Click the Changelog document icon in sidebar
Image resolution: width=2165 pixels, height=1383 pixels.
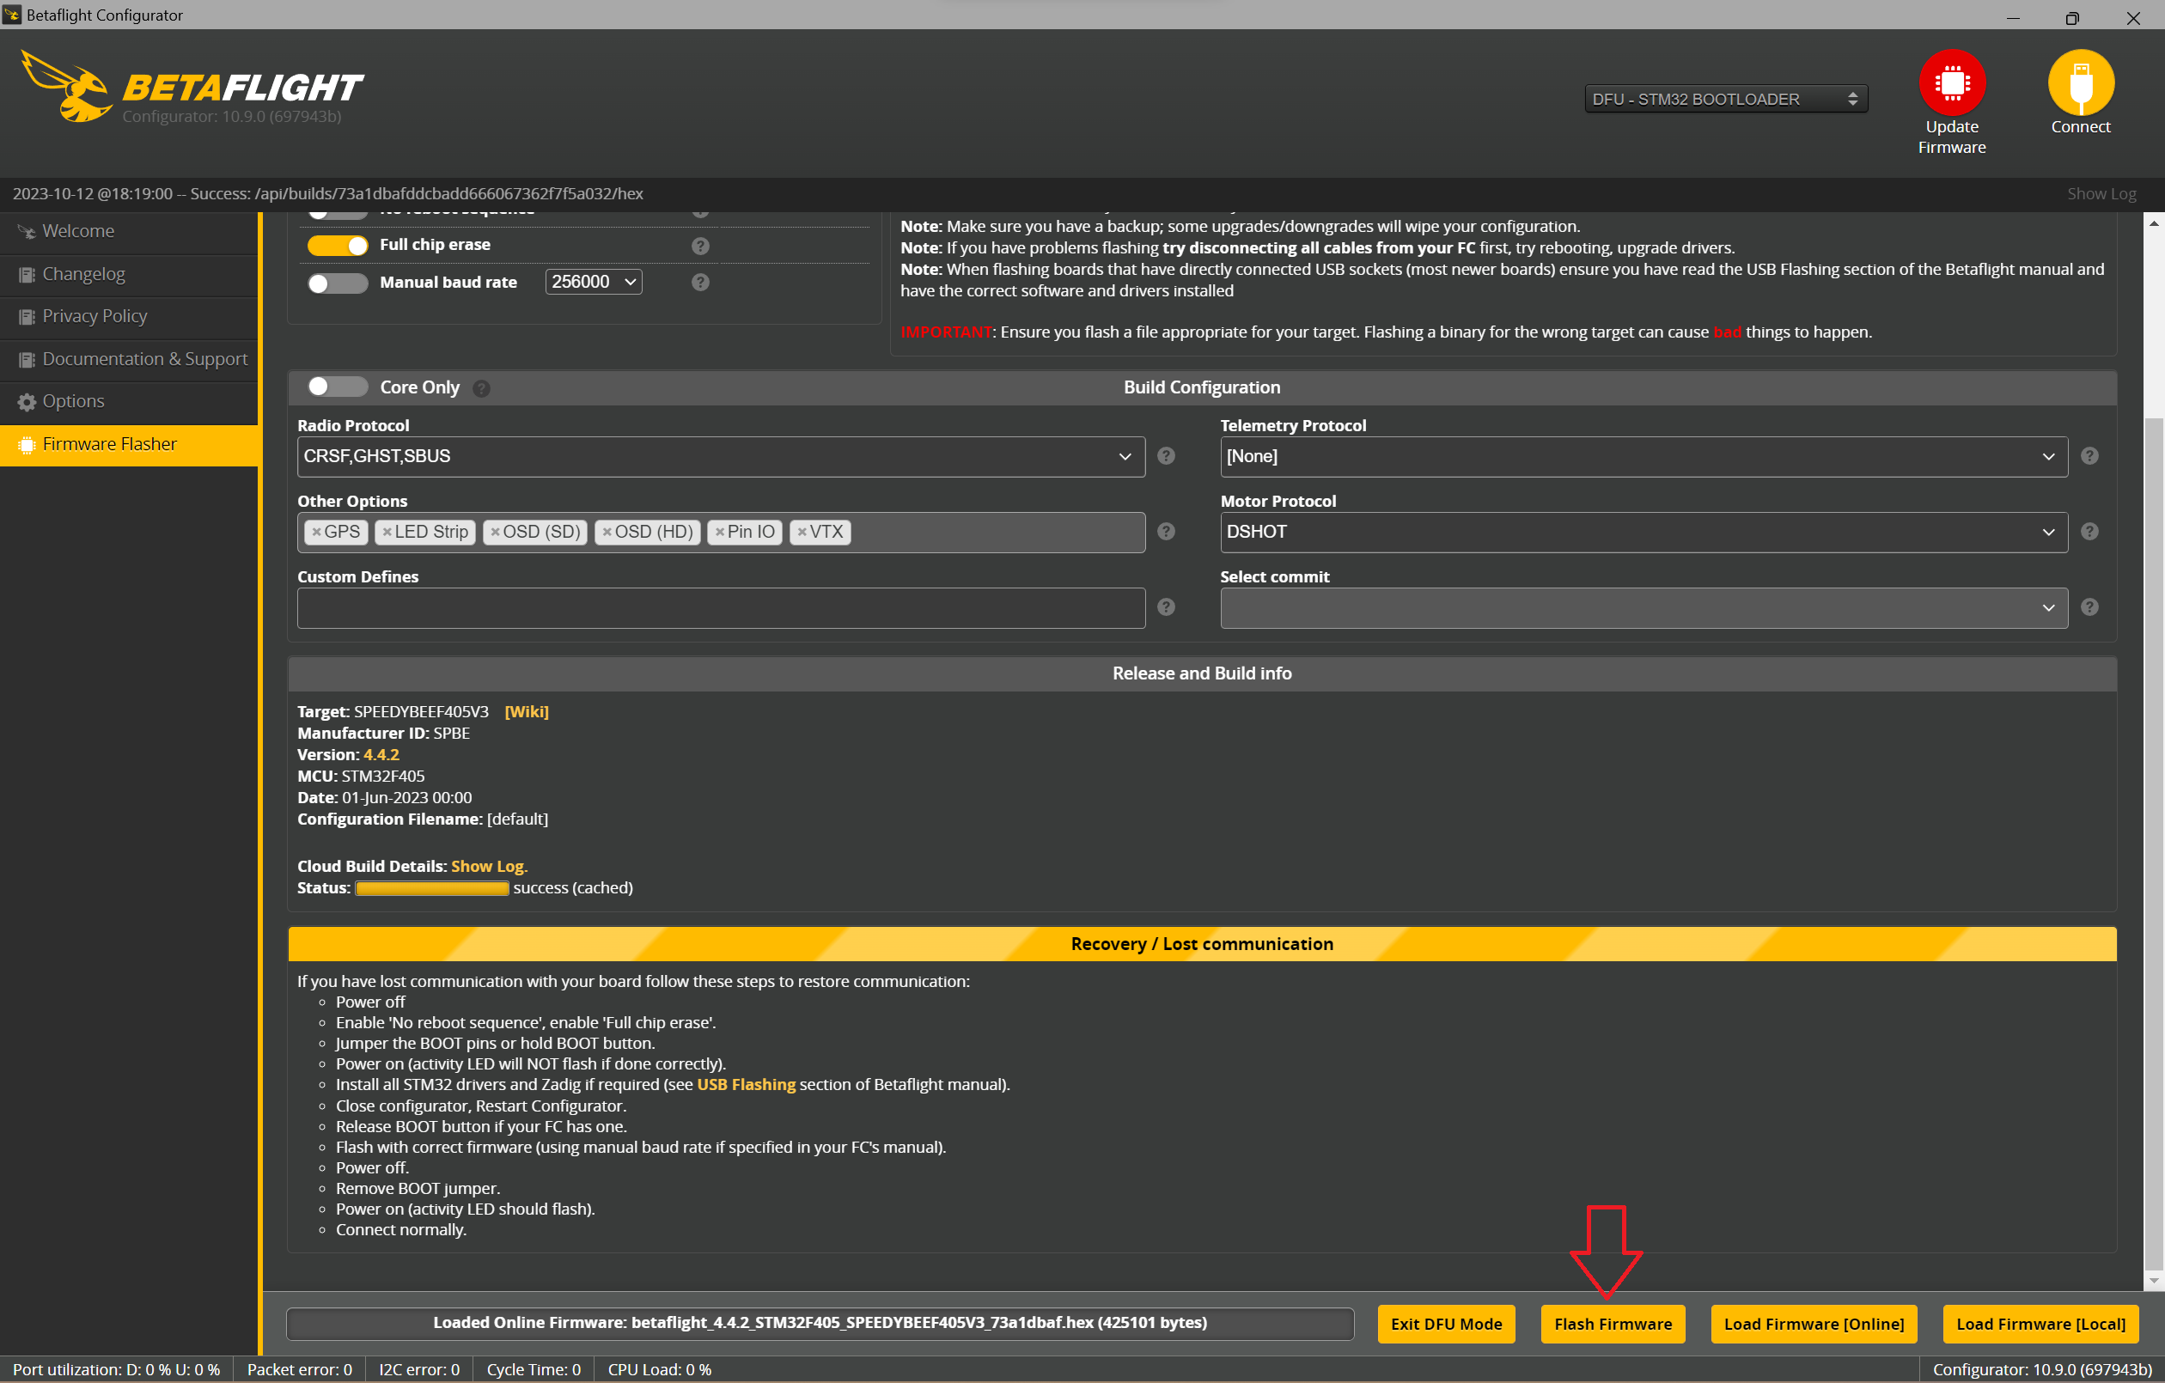(x=27, y=275)
